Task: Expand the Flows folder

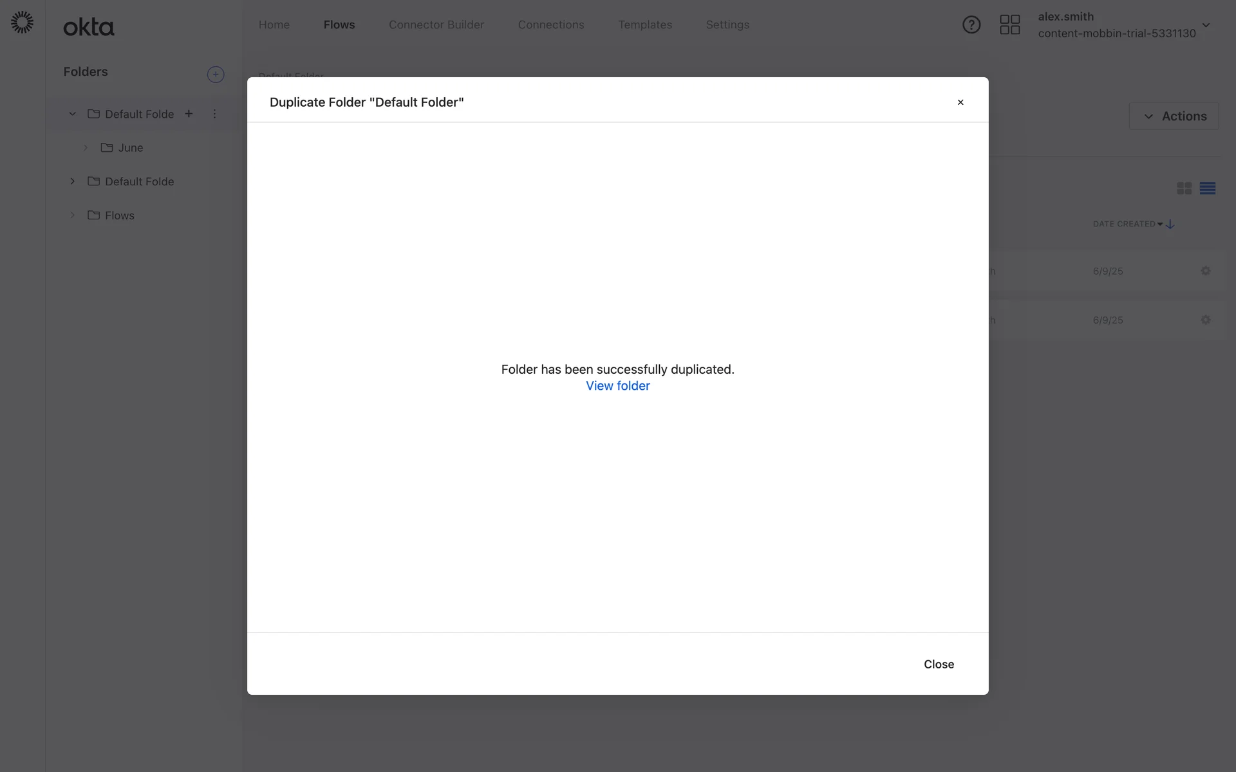Action: 73,215
